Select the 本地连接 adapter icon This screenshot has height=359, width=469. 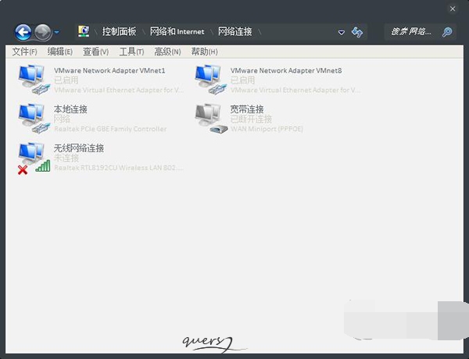tap(34, 119)
